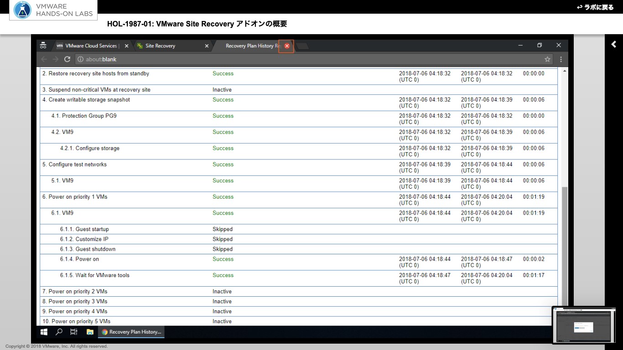Select '6.1.4. Power on' step

pos(299,262)
